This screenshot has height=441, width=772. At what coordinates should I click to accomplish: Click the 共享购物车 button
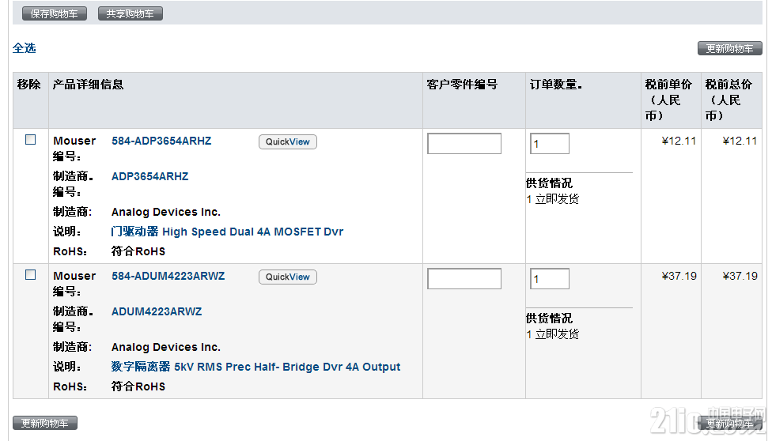click(131, 13)
